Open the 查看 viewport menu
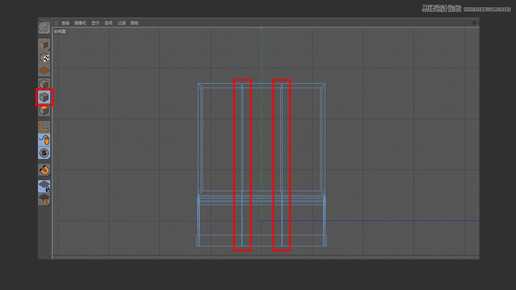This screenshot has width=516, height=290. pyautogui.click(x=66, y=23)
